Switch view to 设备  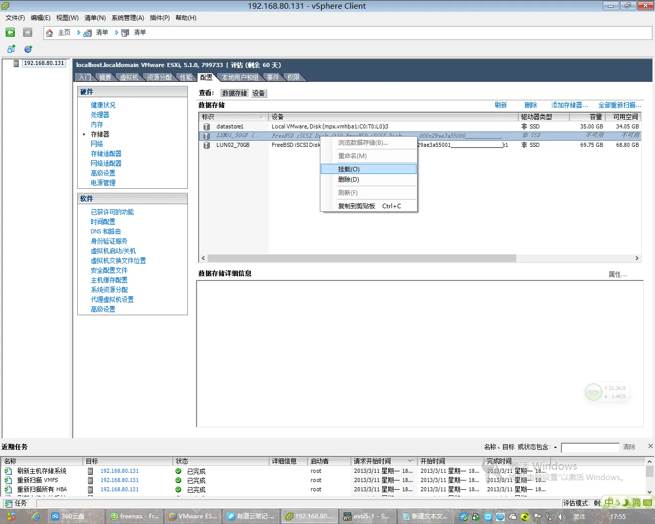point(258,93)
